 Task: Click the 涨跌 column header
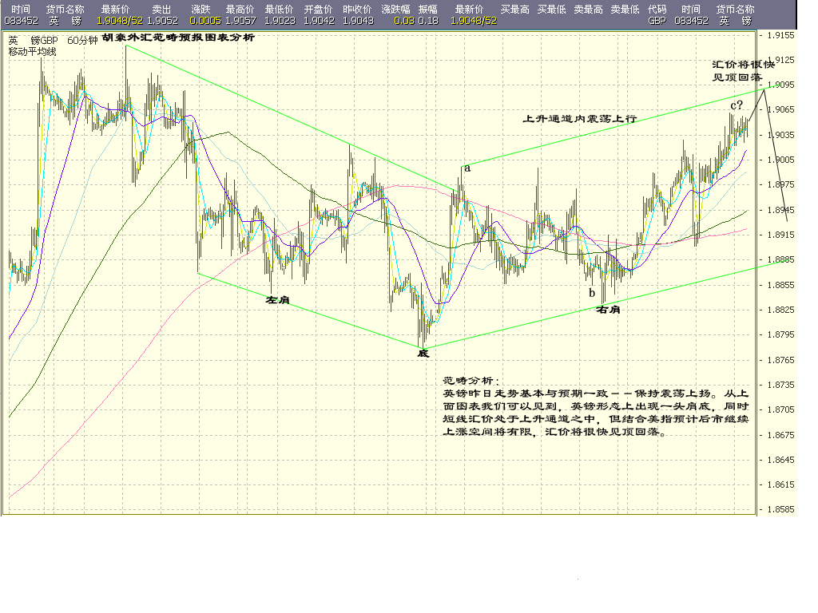pos(201,10)
